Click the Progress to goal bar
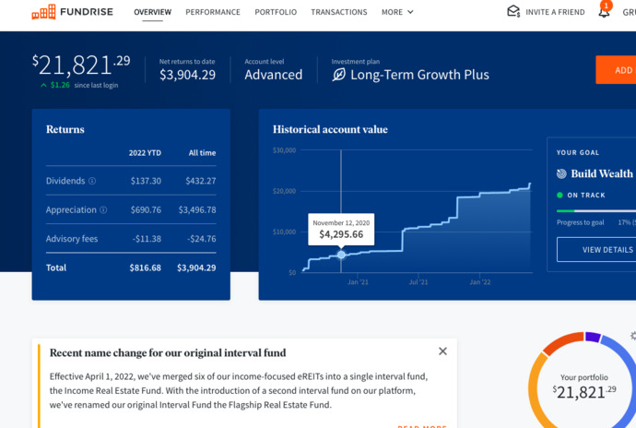Image resolution: width=636 pixels, height=428 pixels. pos(596,210)
